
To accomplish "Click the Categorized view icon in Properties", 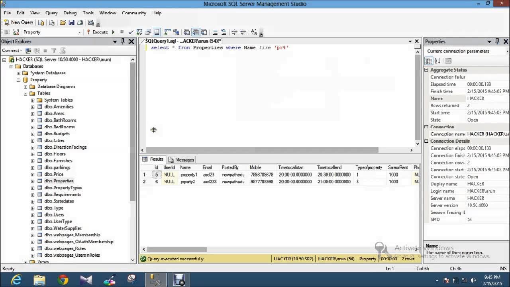I will coord(429,61).
